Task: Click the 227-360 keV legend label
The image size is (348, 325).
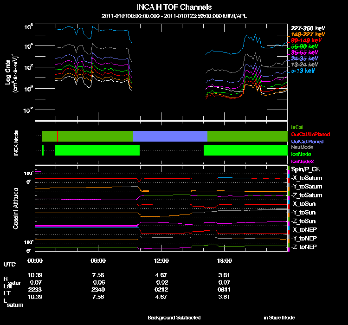Action: (308, 28)
